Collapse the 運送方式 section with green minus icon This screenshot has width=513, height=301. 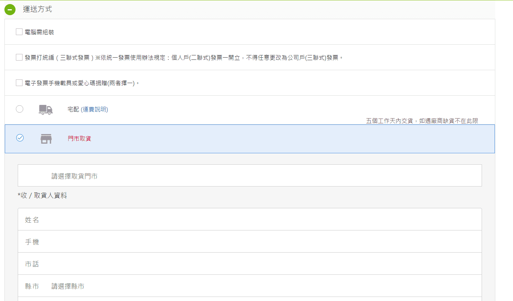(10, 10)
